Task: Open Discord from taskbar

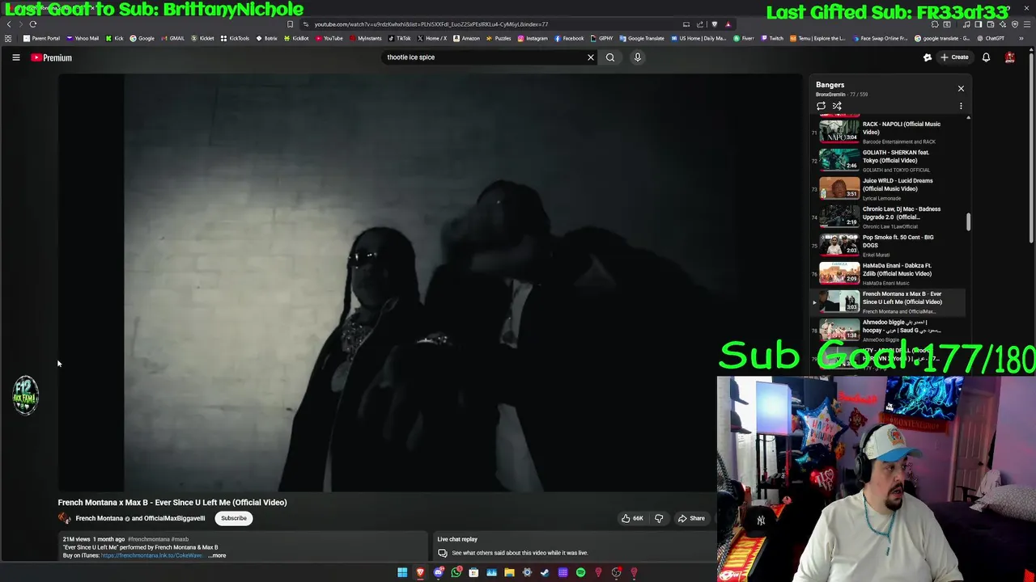Action: (x=439, y=572)
